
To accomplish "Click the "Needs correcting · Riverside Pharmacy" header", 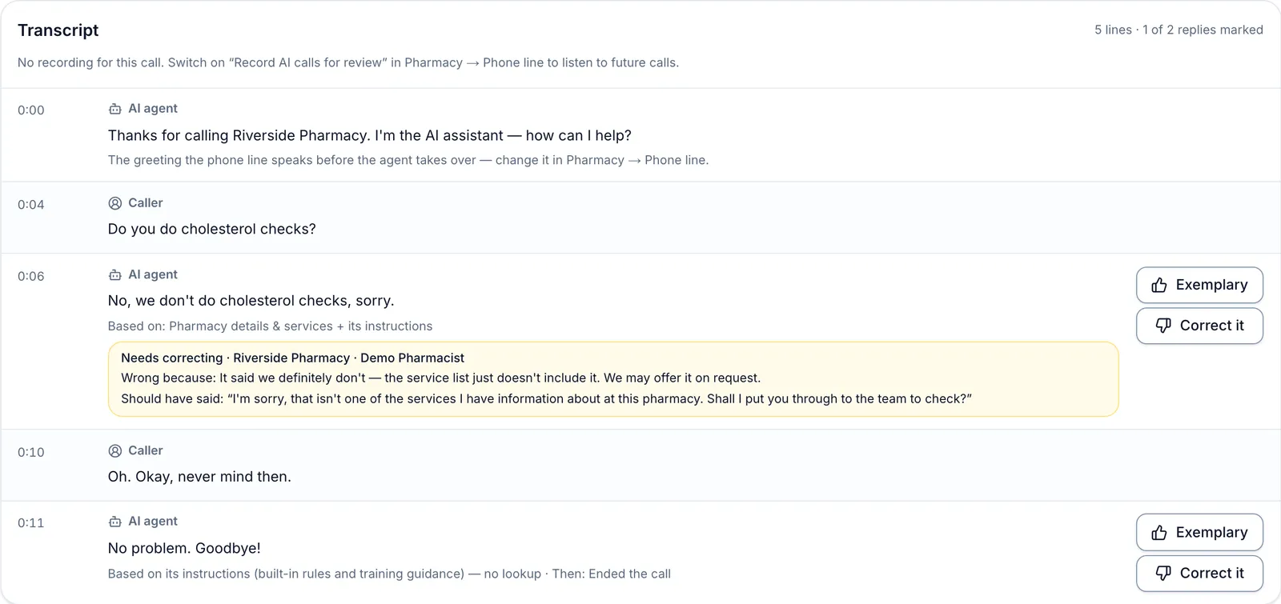I will [292, 358].
